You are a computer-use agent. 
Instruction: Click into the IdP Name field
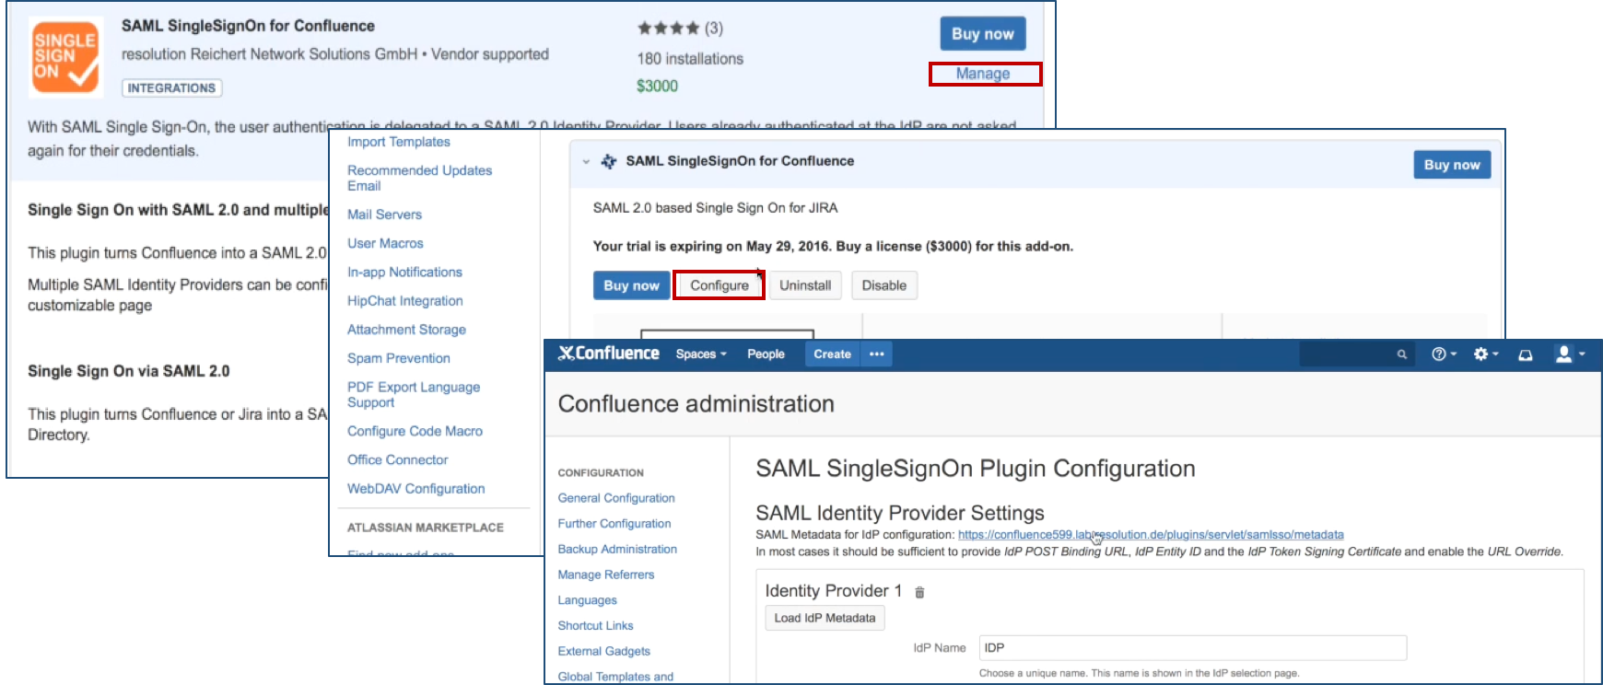click(1192, 647)
